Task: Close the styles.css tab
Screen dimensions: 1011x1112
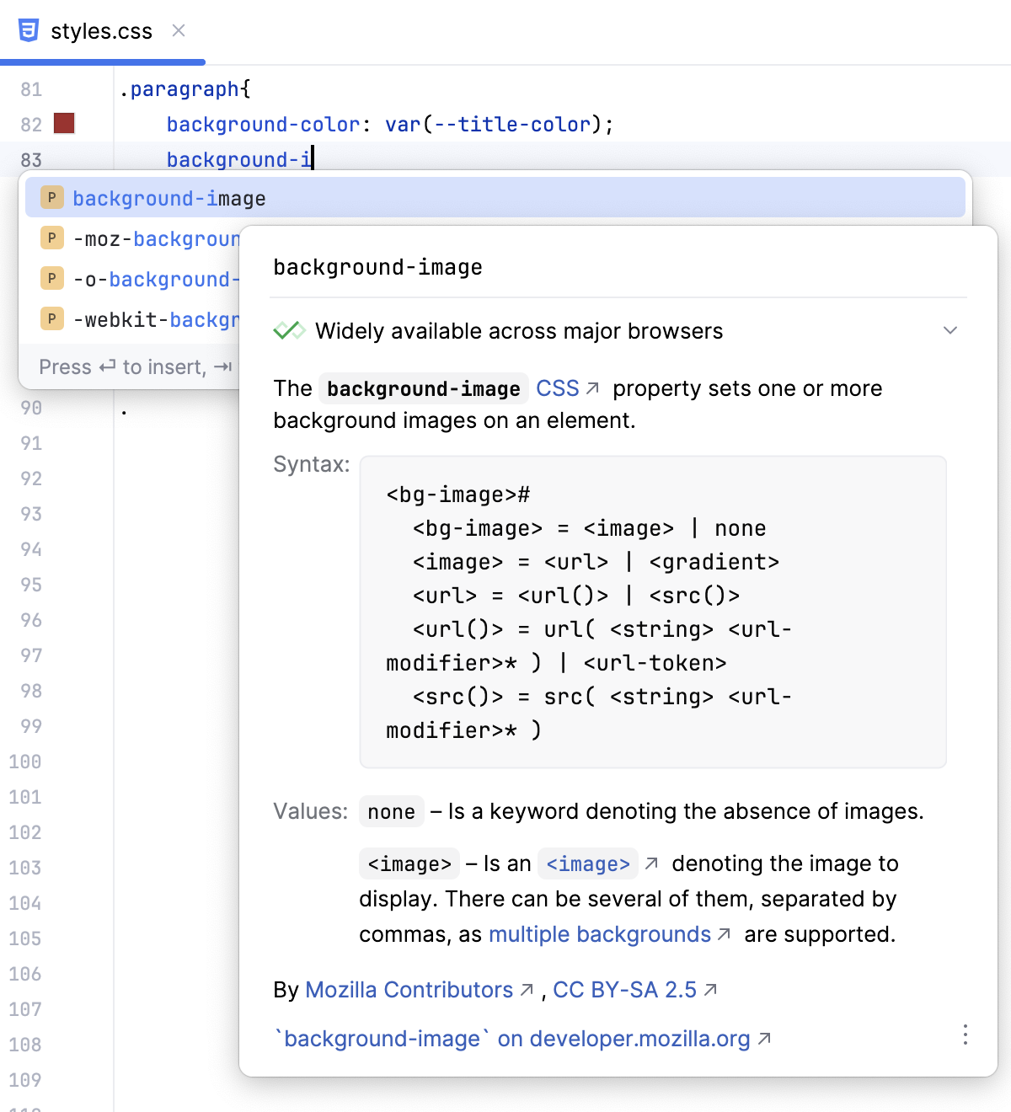Action: coord(178,30)
